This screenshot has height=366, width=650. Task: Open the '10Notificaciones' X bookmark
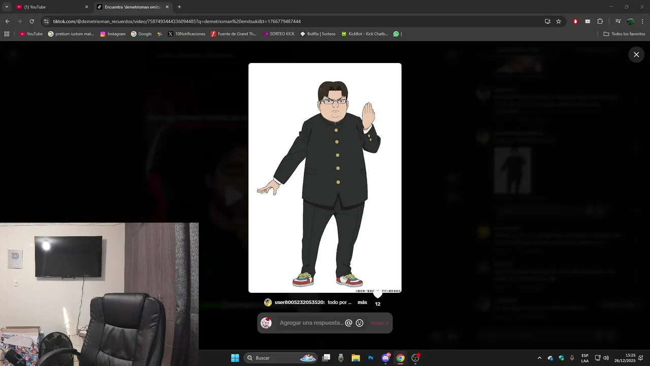(x=186, y=34)
